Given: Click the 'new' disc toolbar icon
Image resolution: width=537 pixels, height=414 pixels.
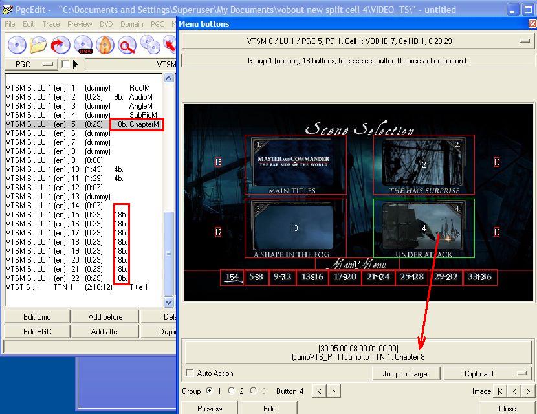Looking at the screenshot, I should click(x=83, y=45).
